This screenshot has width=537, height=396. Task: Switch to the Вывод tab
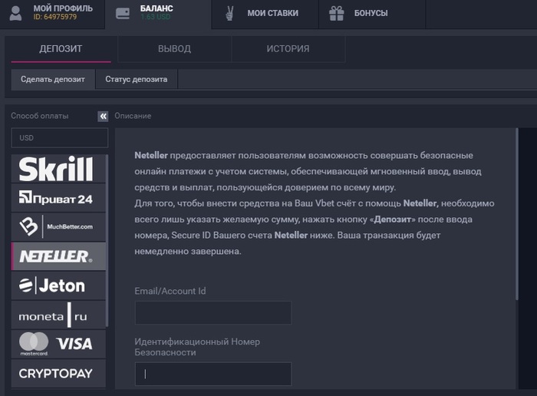coord(174,49)
